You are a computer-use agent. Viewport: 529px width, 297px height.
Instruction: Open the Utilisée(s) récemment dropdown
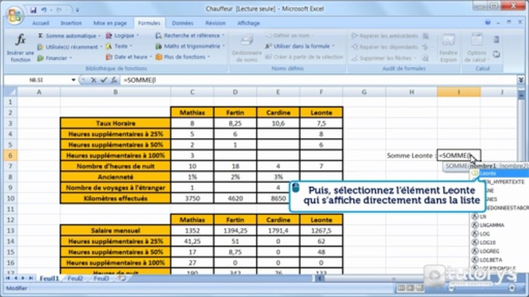[x=101, y=47]
